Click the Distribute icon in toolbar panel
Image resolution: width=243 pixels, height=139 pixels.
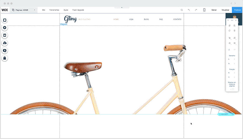click(230, 43)
